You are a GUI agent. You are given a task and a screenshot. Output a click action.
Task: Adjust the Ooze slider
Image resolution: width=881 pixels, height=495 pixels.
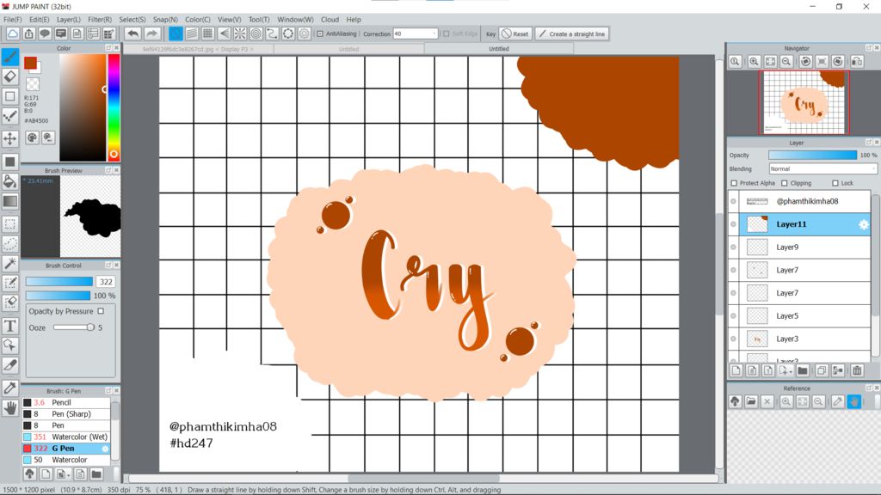[x=74, y=327]
